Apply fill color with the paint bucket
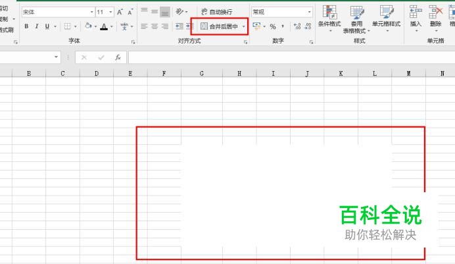 click(88, 26)
